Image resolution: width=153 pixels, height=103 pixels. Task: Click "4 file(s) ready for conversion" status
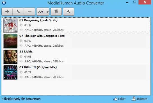click(x=21, y=99)
